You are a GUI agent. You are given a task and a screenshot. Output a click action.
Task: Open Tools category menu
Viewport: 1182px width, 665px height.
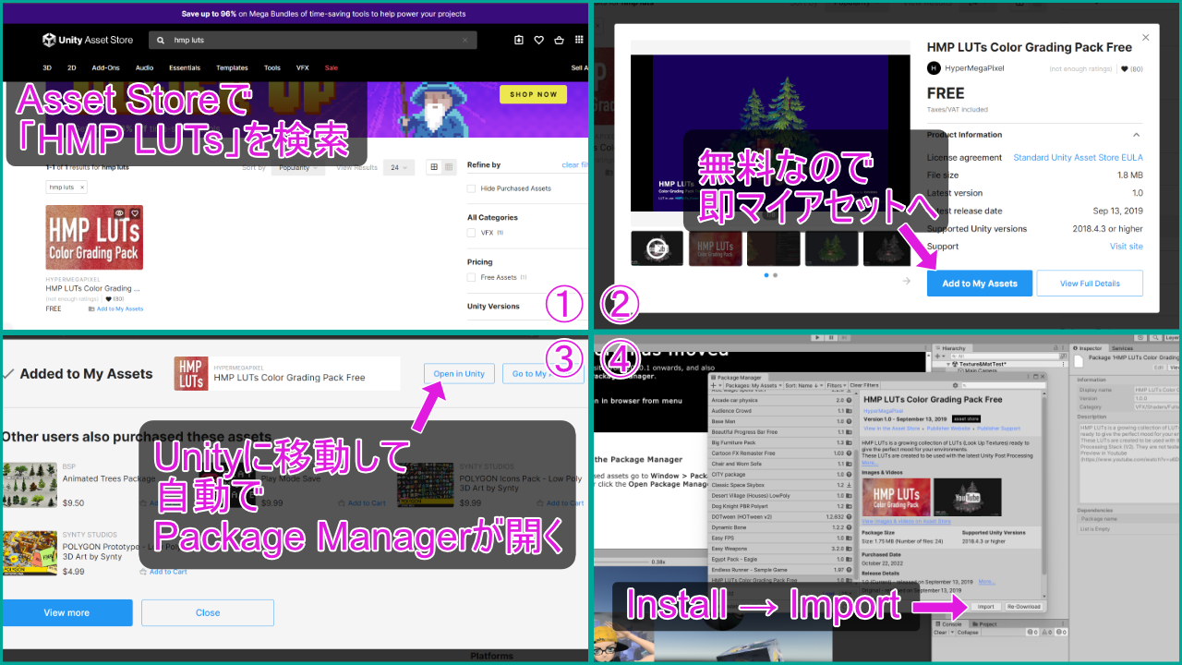pyautogui.click(x=272, y=67)
